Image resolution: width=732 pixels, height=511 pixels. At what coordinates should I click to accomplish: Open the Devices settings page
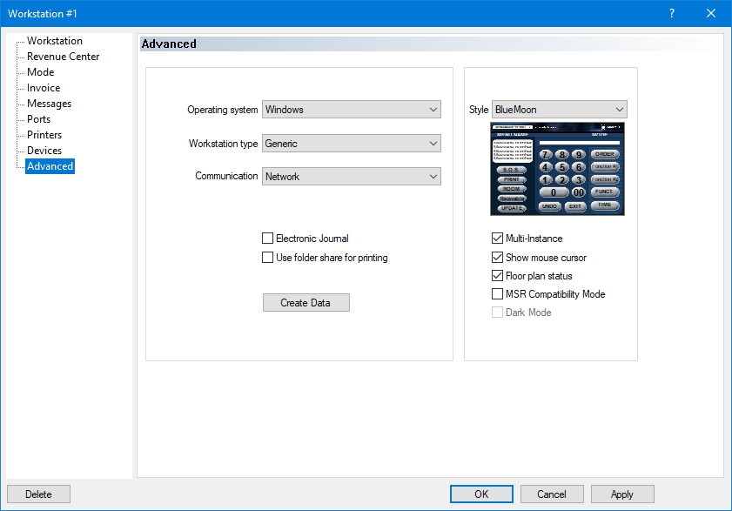click(44, 151)
